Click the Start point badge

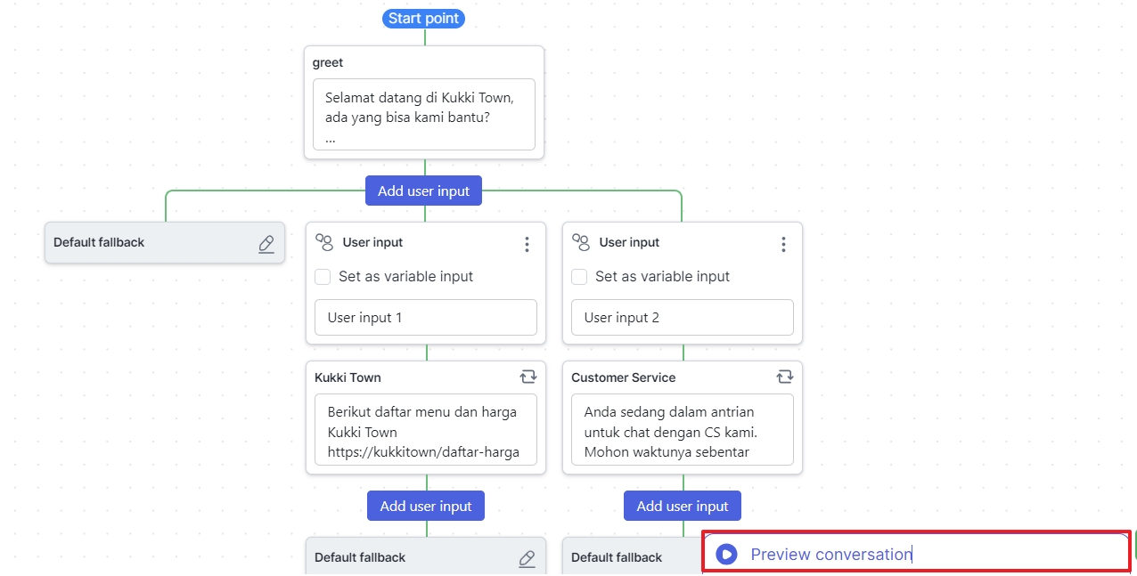423,18
